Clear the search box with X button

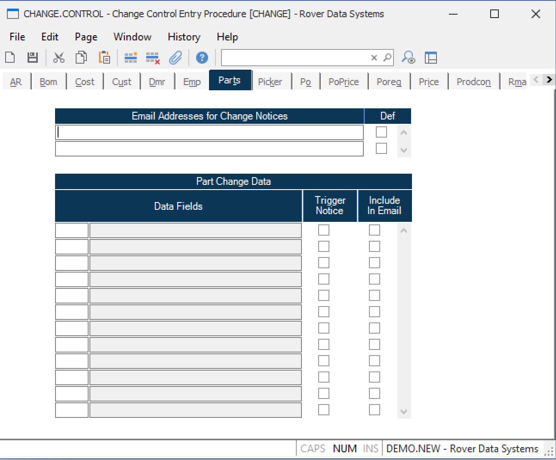pyautogui.click(x=374, y=58)
